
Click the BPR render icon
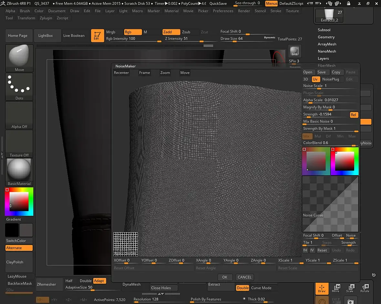[294, 51]
